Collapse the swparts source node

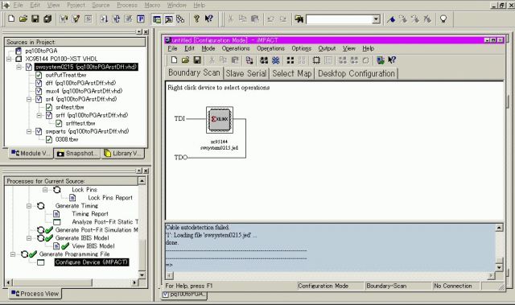(x=29, y=131)
